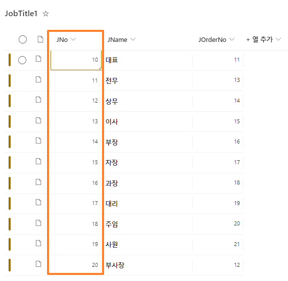Click the item icon in the 차장 row
This screenshot has width=288, height=281.
tap(38, 161)
